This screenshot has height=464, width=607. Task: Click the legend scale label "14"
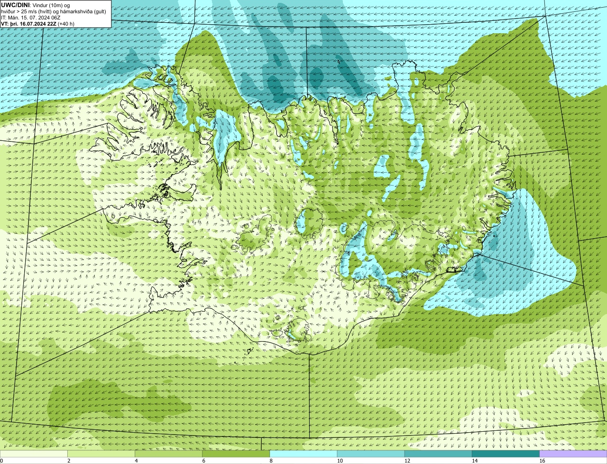474,461
